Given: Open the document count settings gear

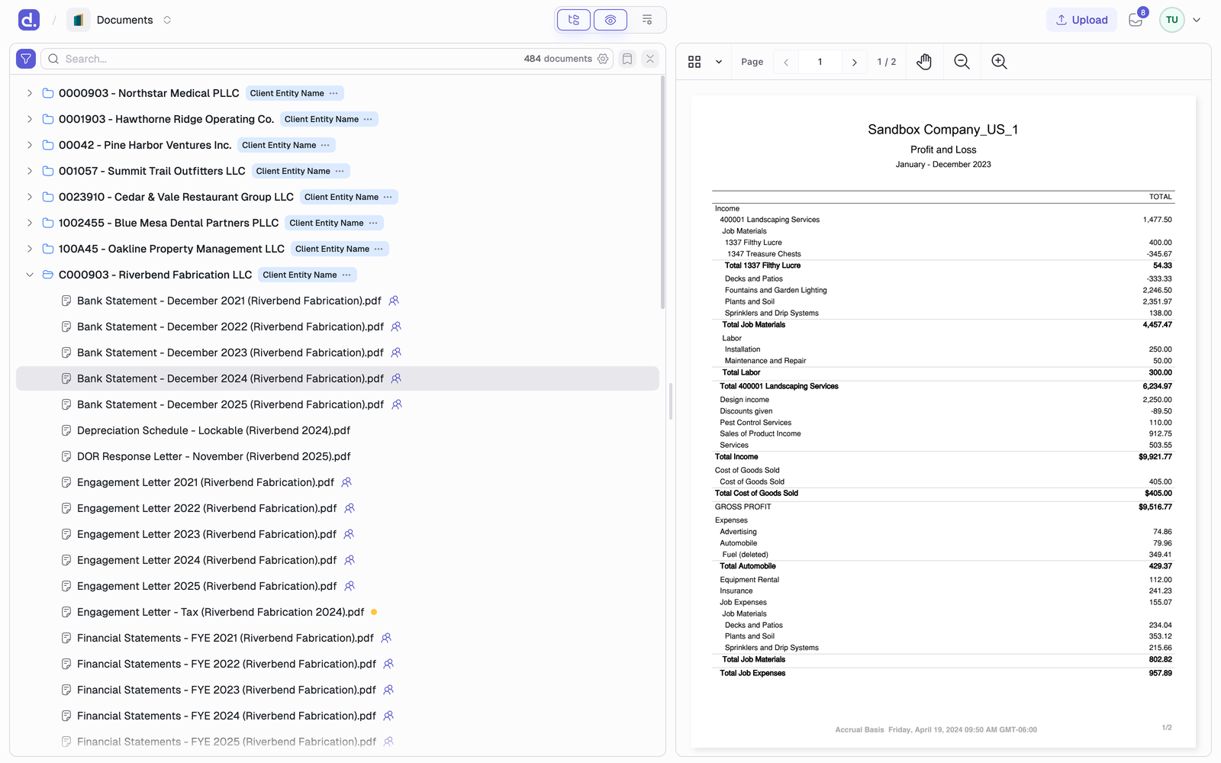Looking at the screenshot, I should tap(603, 59).
